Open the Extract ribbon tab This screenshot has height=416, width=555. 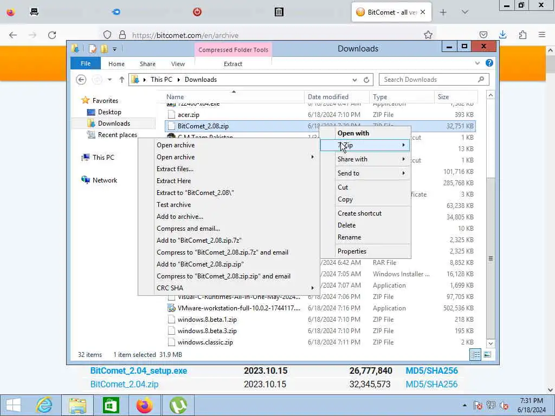233,64
